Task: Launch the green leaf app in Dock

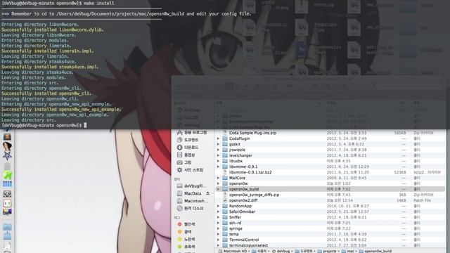Action: [x=7, y=175]
